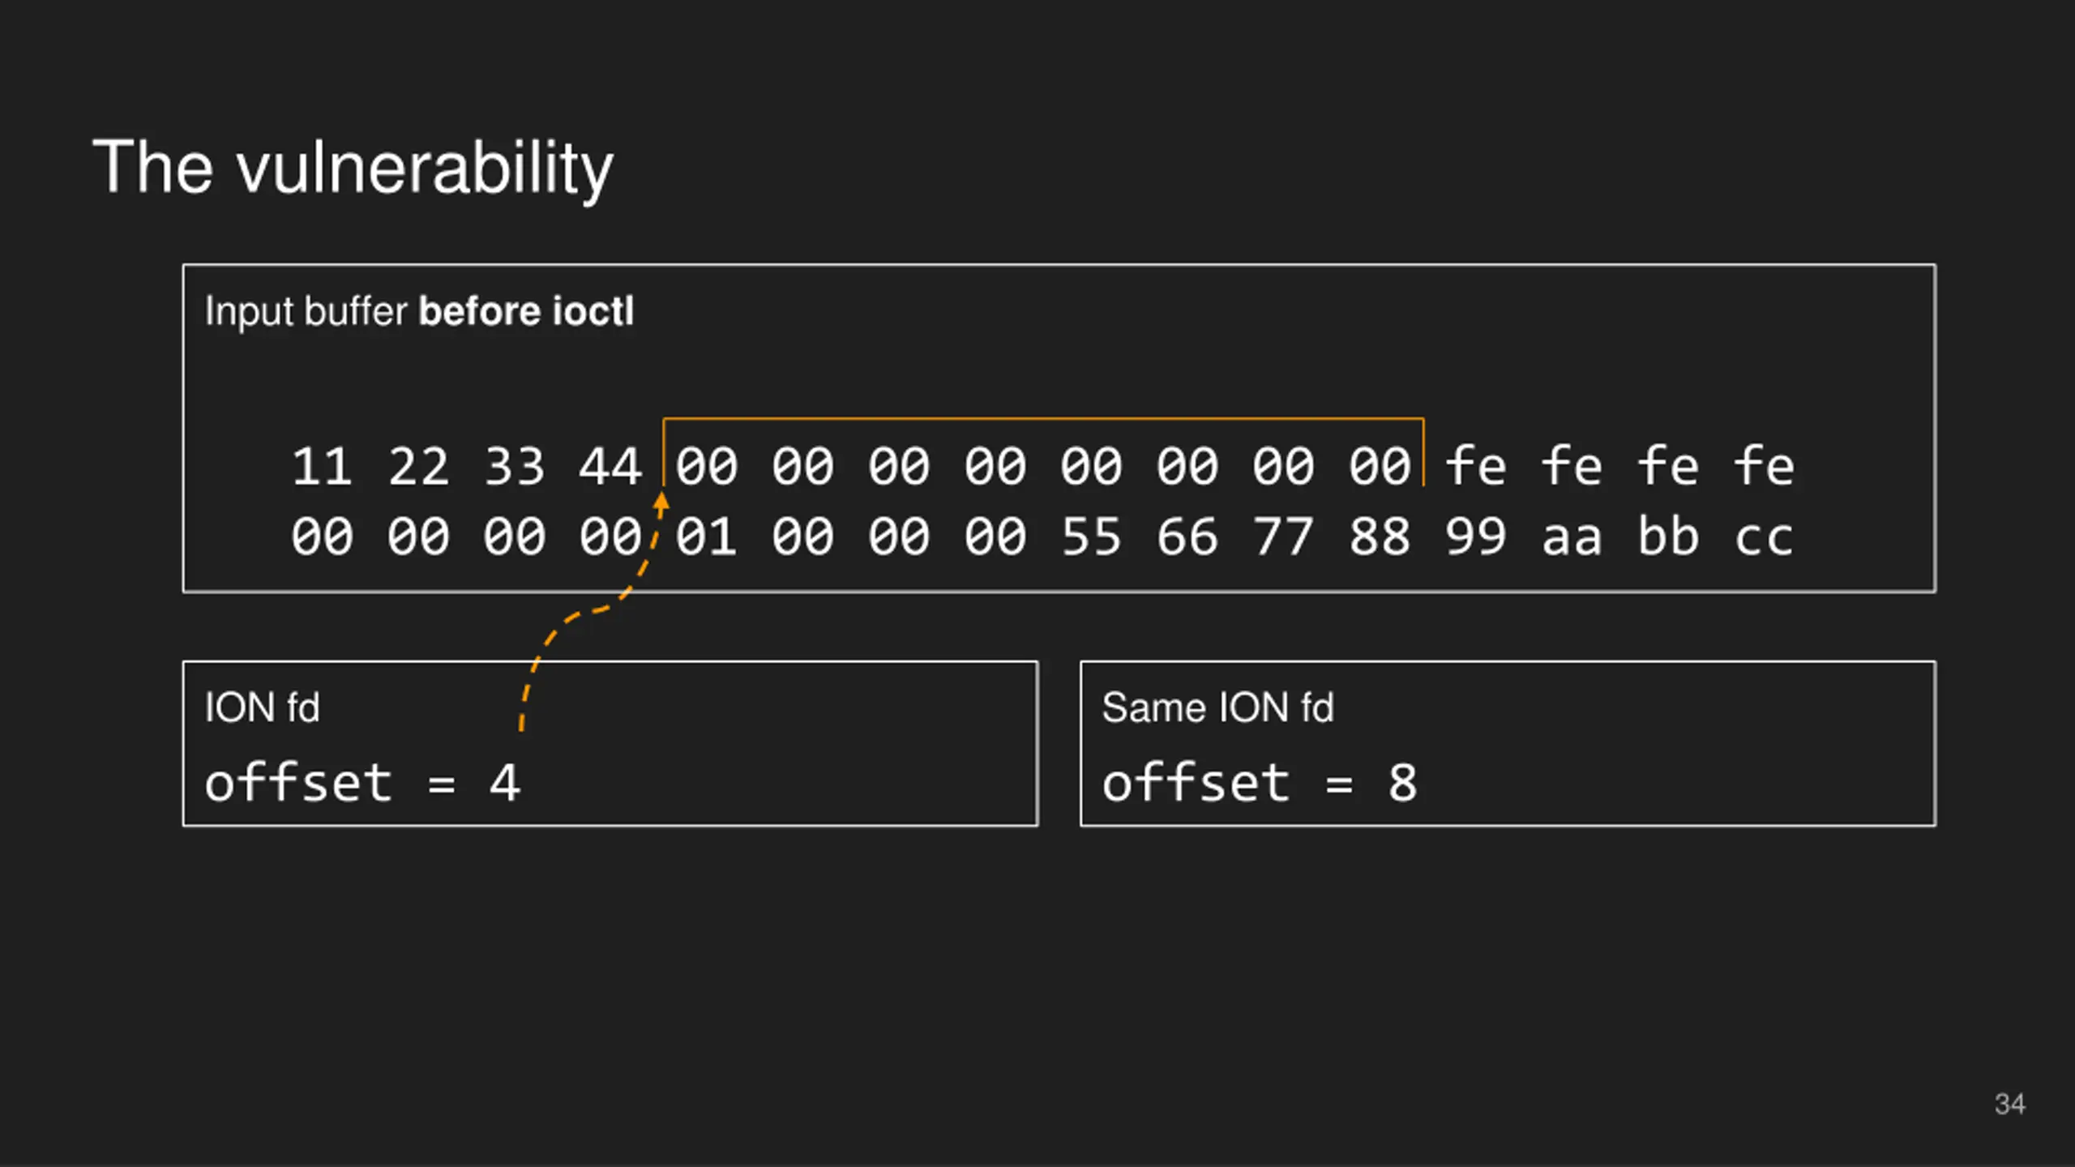Click the "Input buffer before ioctl" label
2075x1167 pixels.
pos(419,312)
